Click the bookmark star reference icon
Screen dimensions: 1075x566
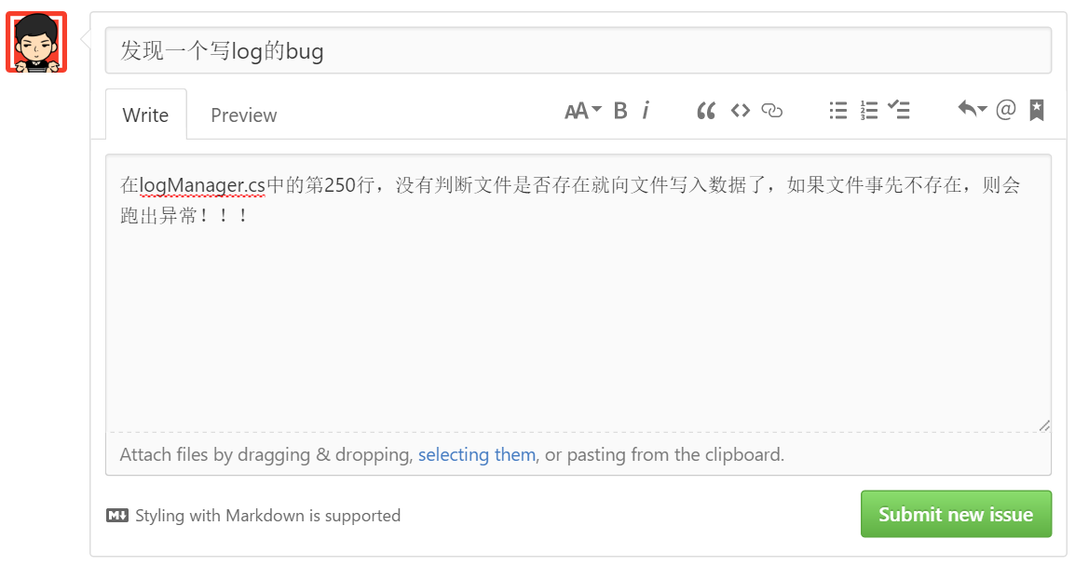[1037, 111]
